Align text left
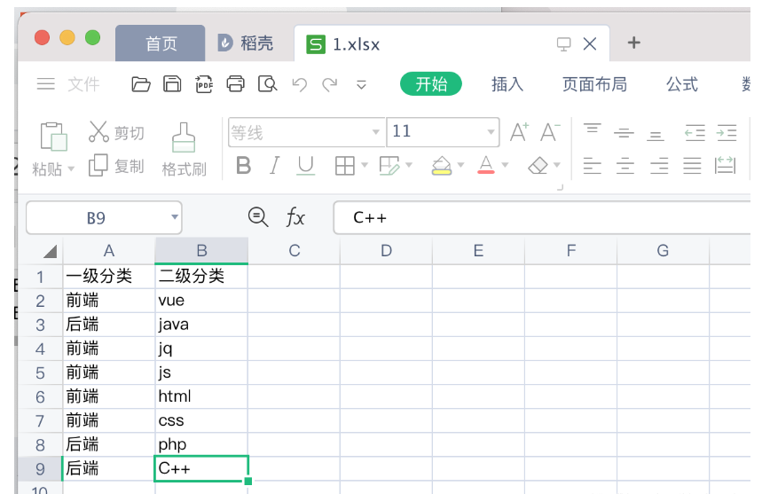The image size is (762, 494). 592,166
